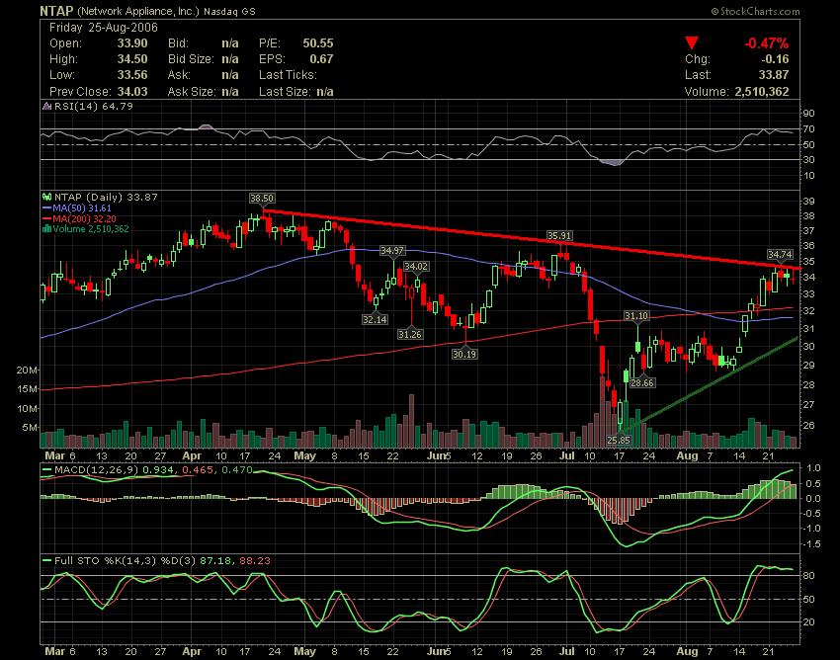Click the 38.50 peak price label

pyautogui.click(x=262, y=199)
